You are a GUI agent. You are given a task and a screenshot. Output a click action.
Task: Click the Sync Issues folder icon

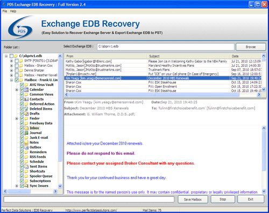click(x=26, y=186)
